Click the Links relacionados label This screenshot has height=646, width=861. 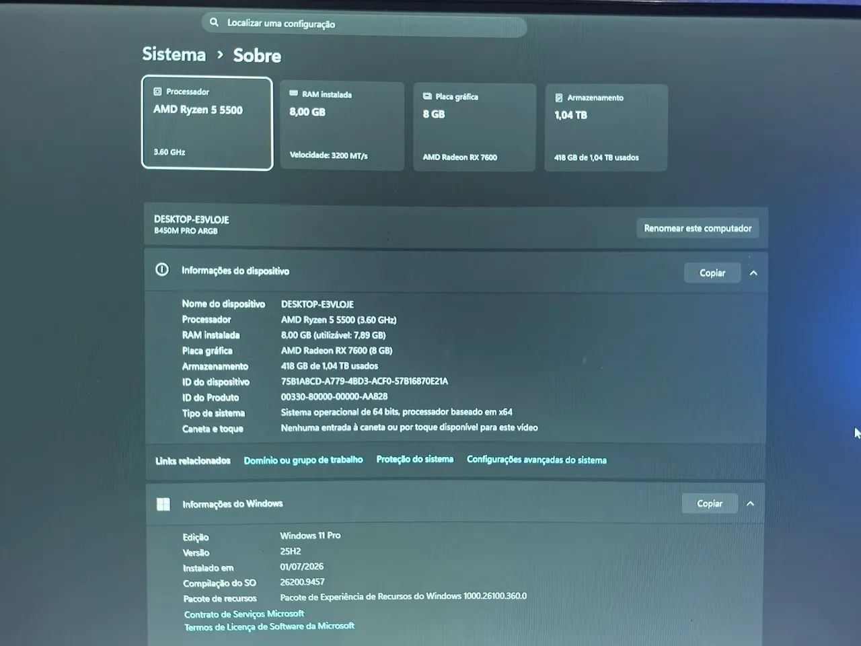point(193,461)
